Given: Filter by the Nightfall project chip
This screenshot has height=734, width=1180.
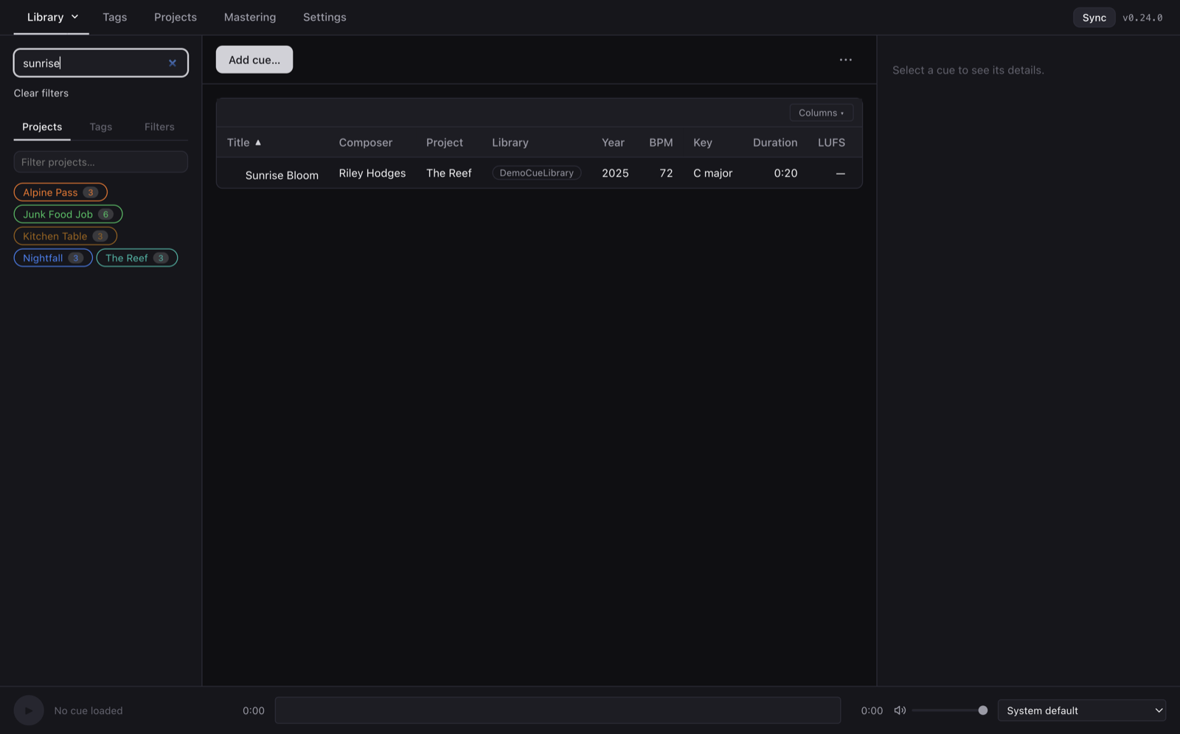Looking at the screenshot, I should (53, 258).
